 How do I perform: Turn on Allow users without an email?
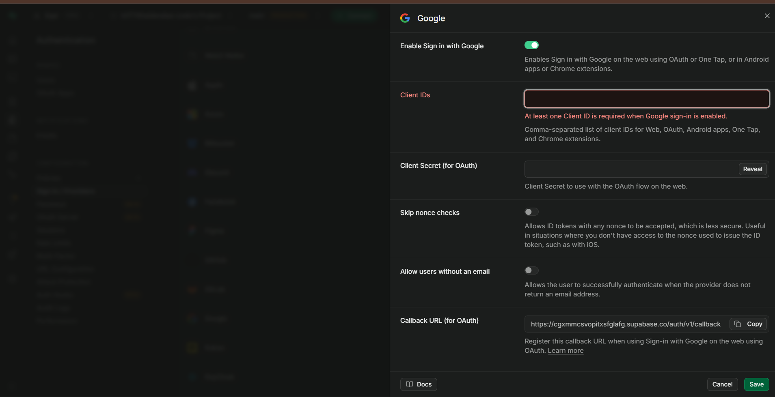click(531, 270)
